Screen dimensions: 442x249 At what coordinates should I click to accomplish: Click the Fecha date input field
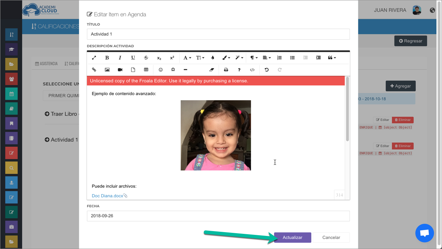tap(218, 216)
